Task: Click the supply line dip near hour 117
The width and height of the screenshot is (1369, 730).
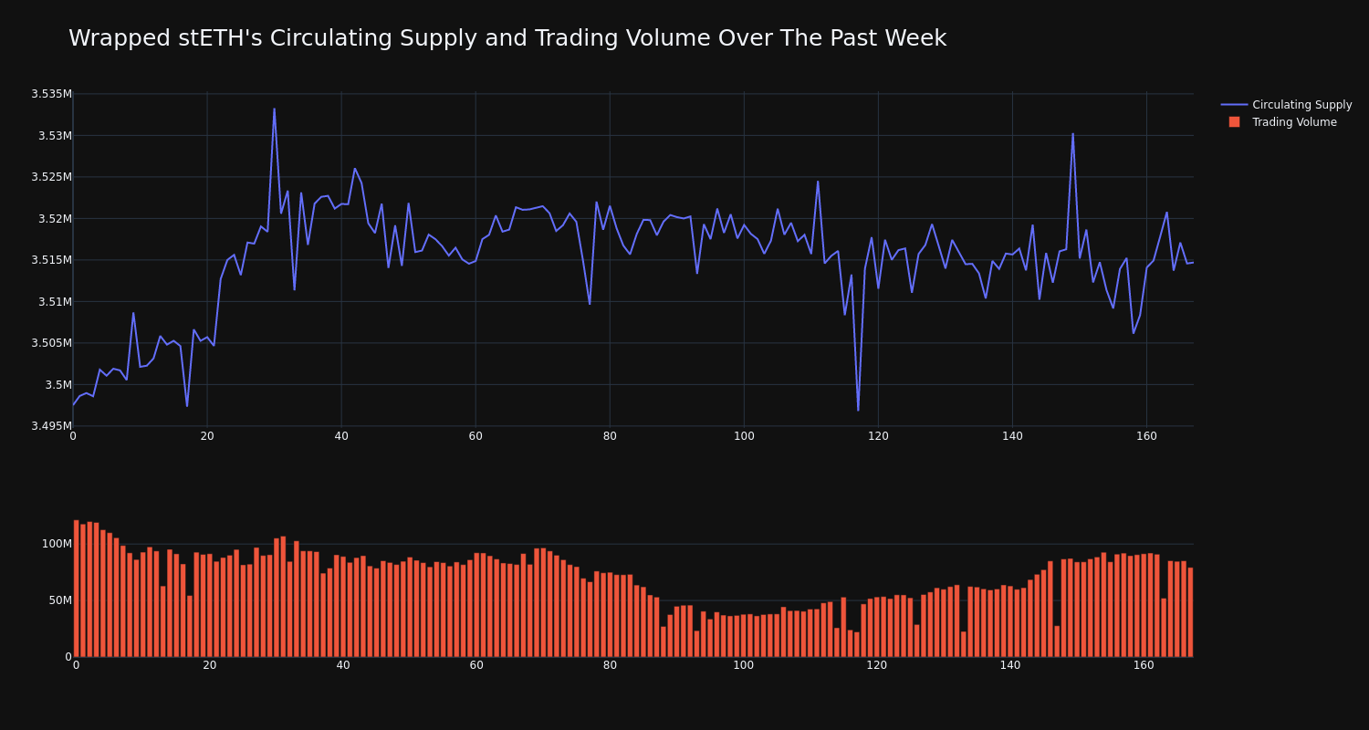Action: coord(858,410)
